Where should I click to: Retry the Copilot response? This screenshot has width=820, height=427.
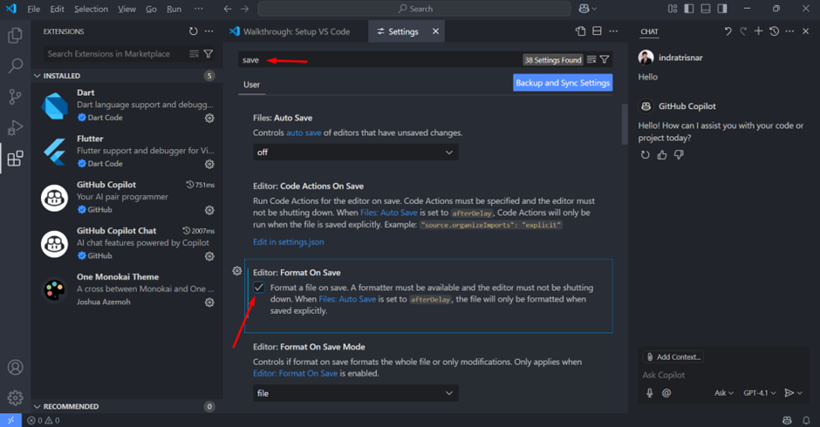[646, 155]
